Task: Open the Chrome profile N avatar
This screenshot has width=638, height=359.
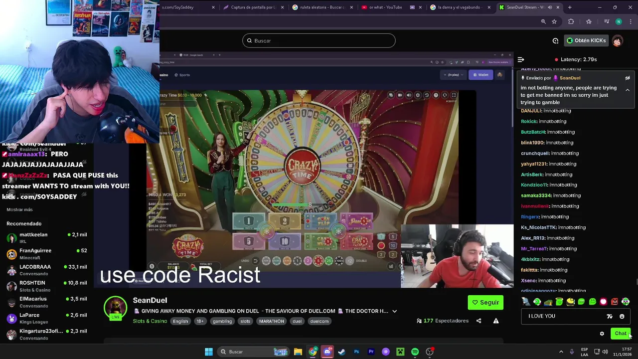Action: (619, 21)
